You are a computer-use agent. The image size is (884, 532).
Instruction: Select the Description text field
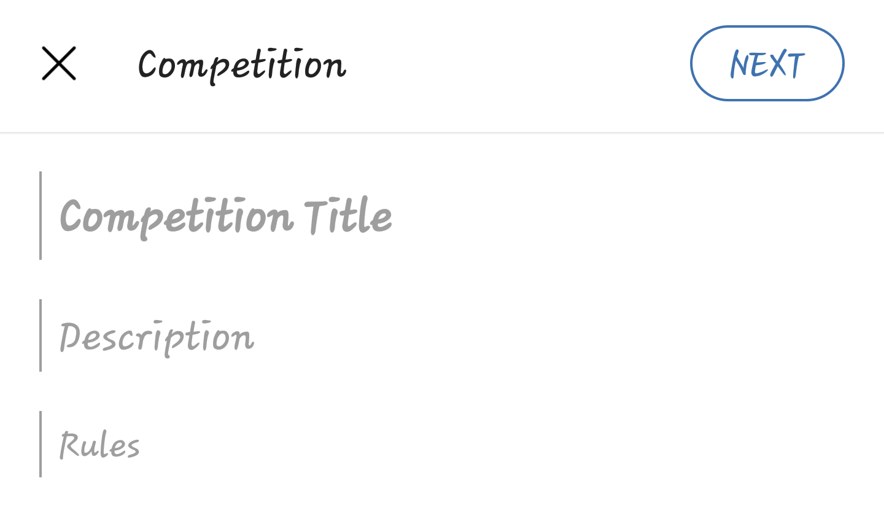(x=442, y=335)
